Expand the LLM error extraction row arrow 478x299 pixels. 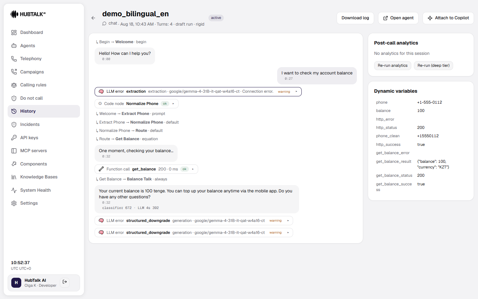[296, 92]
